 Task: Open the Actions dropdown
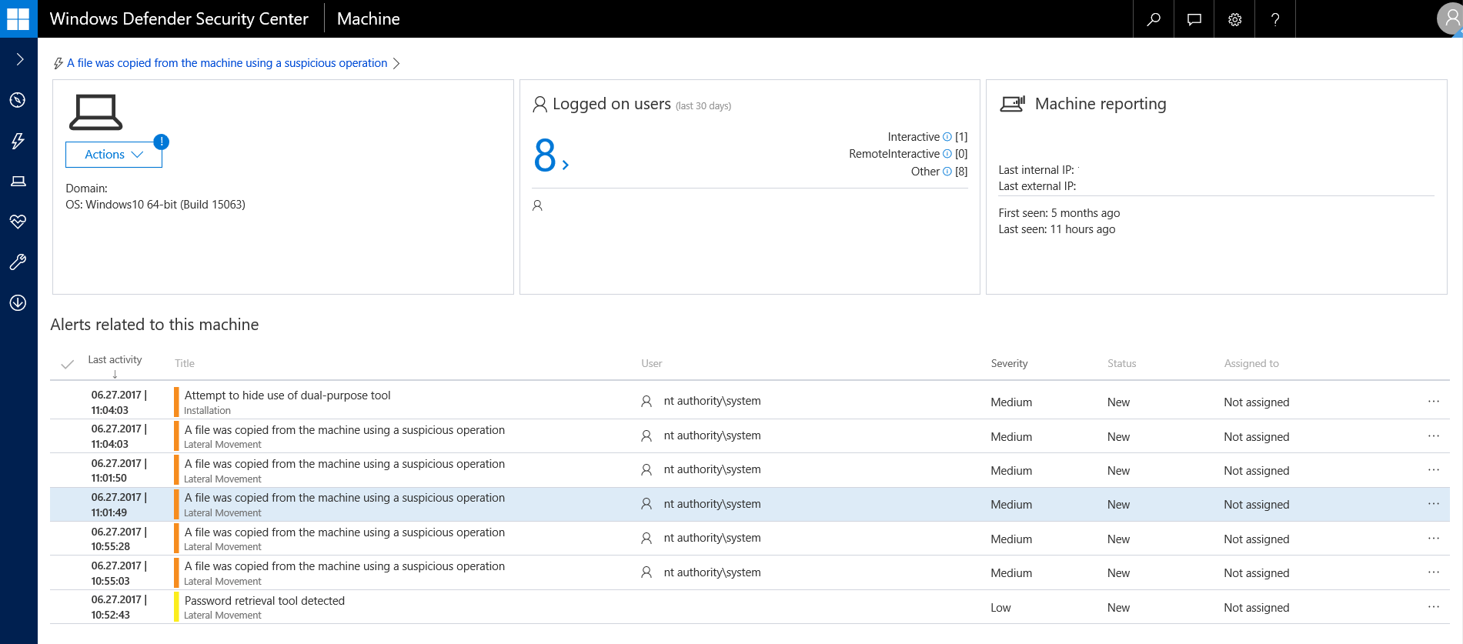click(x=114, y=155)
